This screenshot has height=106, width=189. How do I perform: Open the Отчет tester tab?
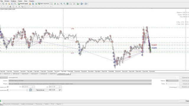[x=53, y=104]
